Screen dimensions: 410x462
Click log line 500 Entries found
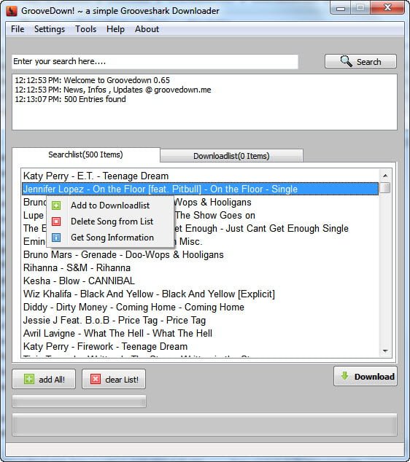click(x=70, y=99)
